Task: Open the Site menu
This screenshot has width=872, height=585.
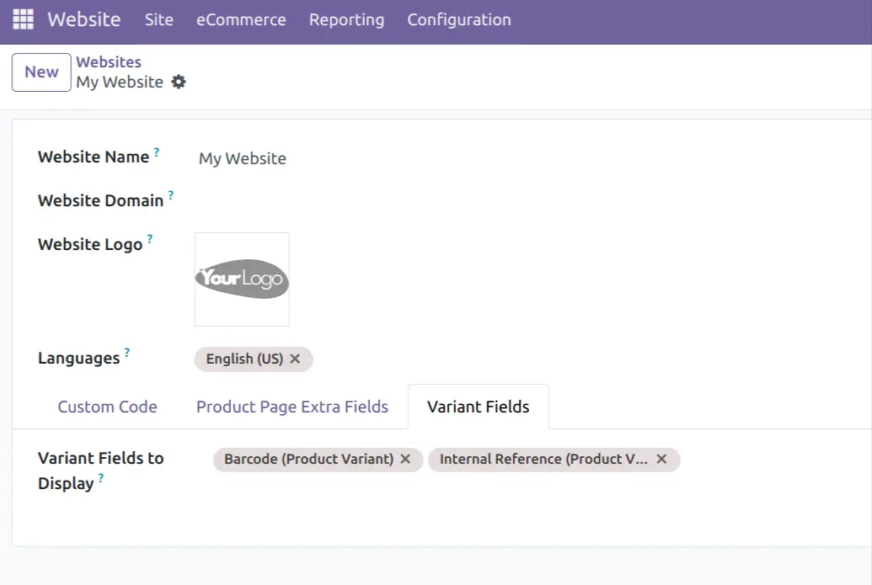Action: 158,19
